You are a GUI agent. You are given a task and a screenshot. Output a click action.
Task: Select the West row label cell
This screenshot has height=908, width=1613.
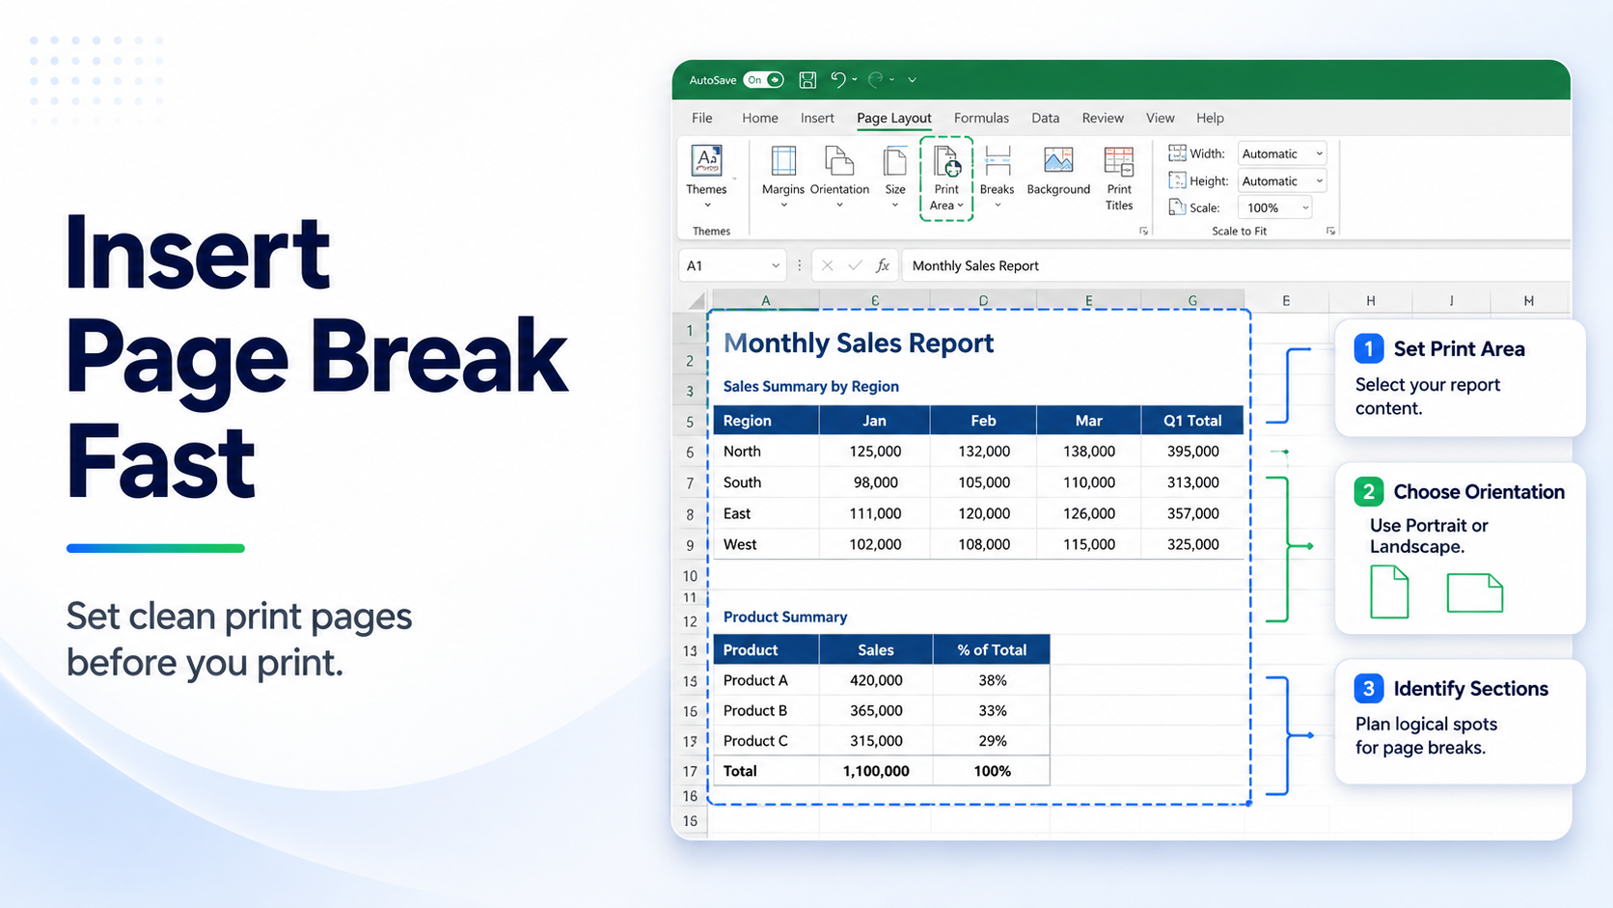(x=766, y=544)
